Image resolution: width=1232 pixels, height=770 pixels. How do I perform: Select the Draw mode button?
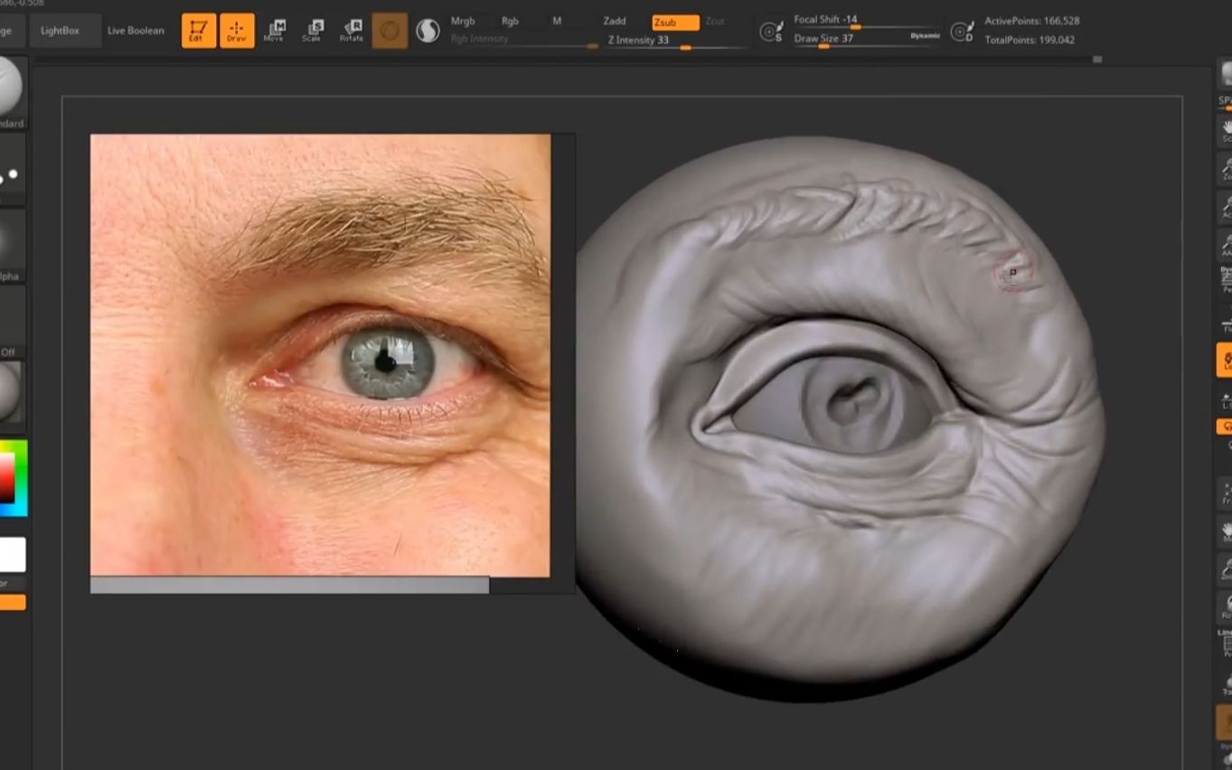[237, 31]
